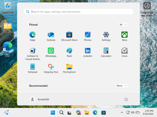
Task: Open the Clock app
Action: point(124,52)
